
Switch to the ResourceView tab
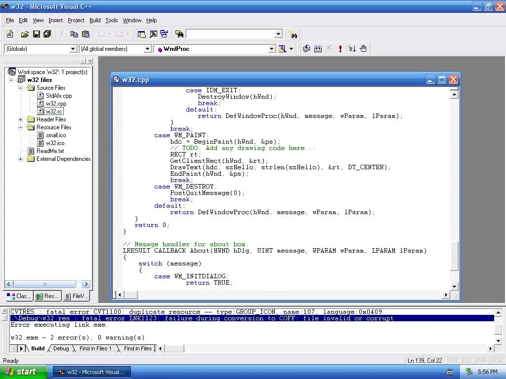(x=47, y=296)
